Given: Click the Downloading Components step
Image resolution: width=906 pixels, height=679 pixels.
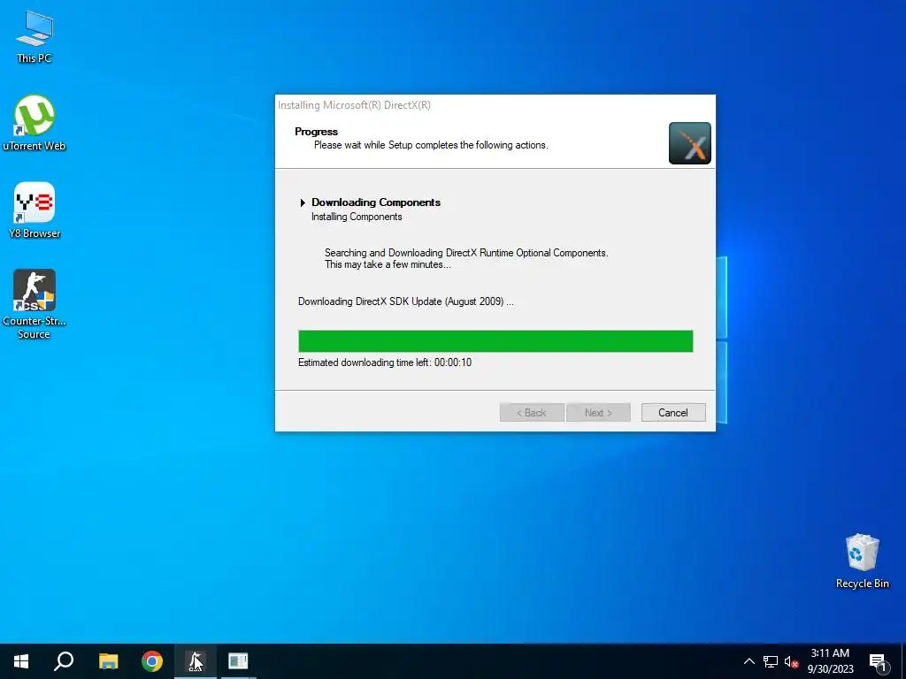Looking at the screenshot, I should (375, 202).
